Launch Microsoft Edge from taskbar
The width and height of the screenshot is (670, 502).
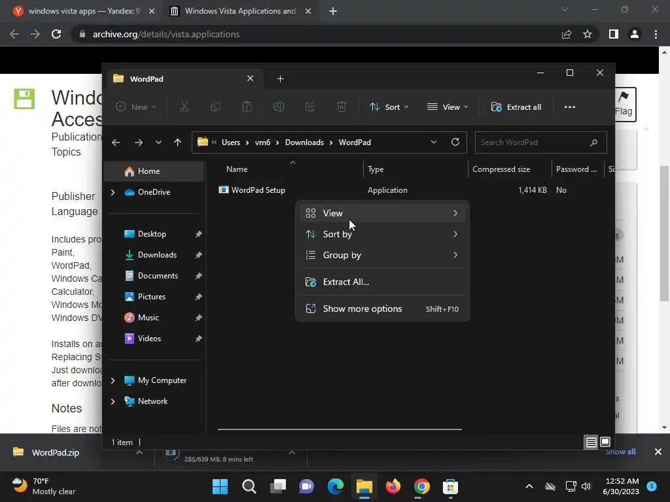(x=336, y=486)
